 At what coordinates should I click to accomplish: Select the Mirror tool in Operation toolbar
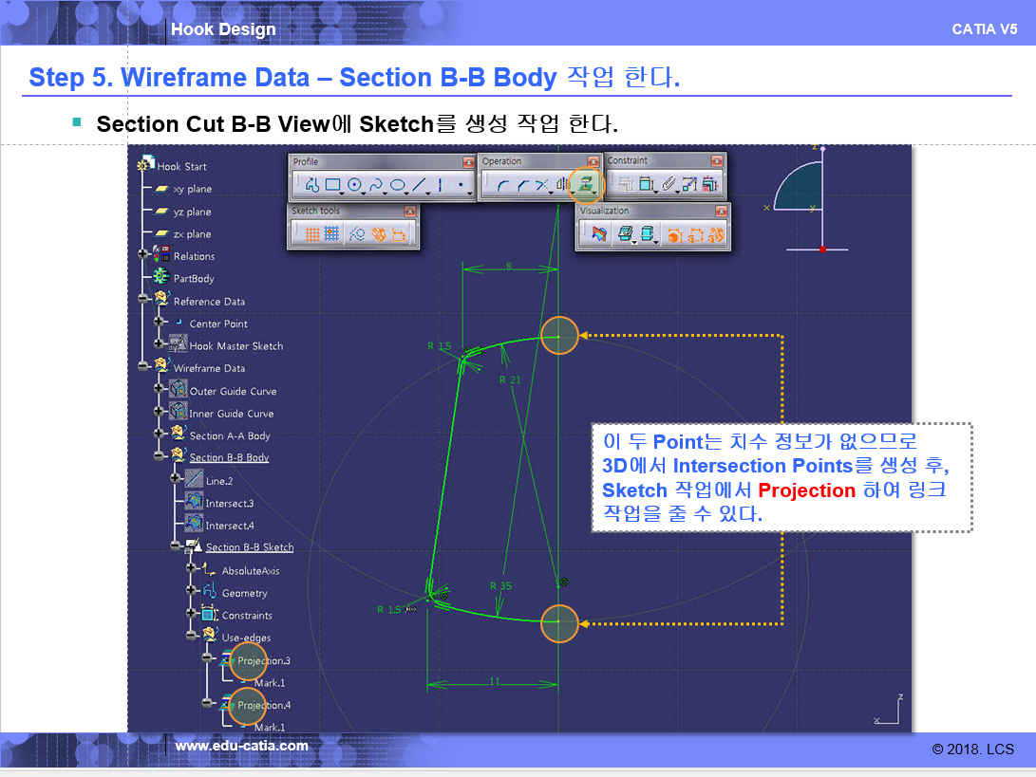[x=563, y=185]
